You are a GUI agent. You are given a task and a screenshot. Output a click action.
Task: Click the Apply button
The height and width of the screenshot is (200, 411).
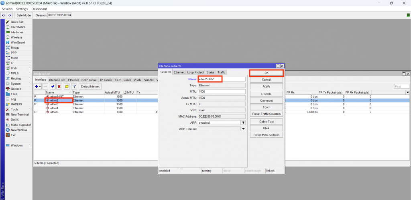coord(266,86)
